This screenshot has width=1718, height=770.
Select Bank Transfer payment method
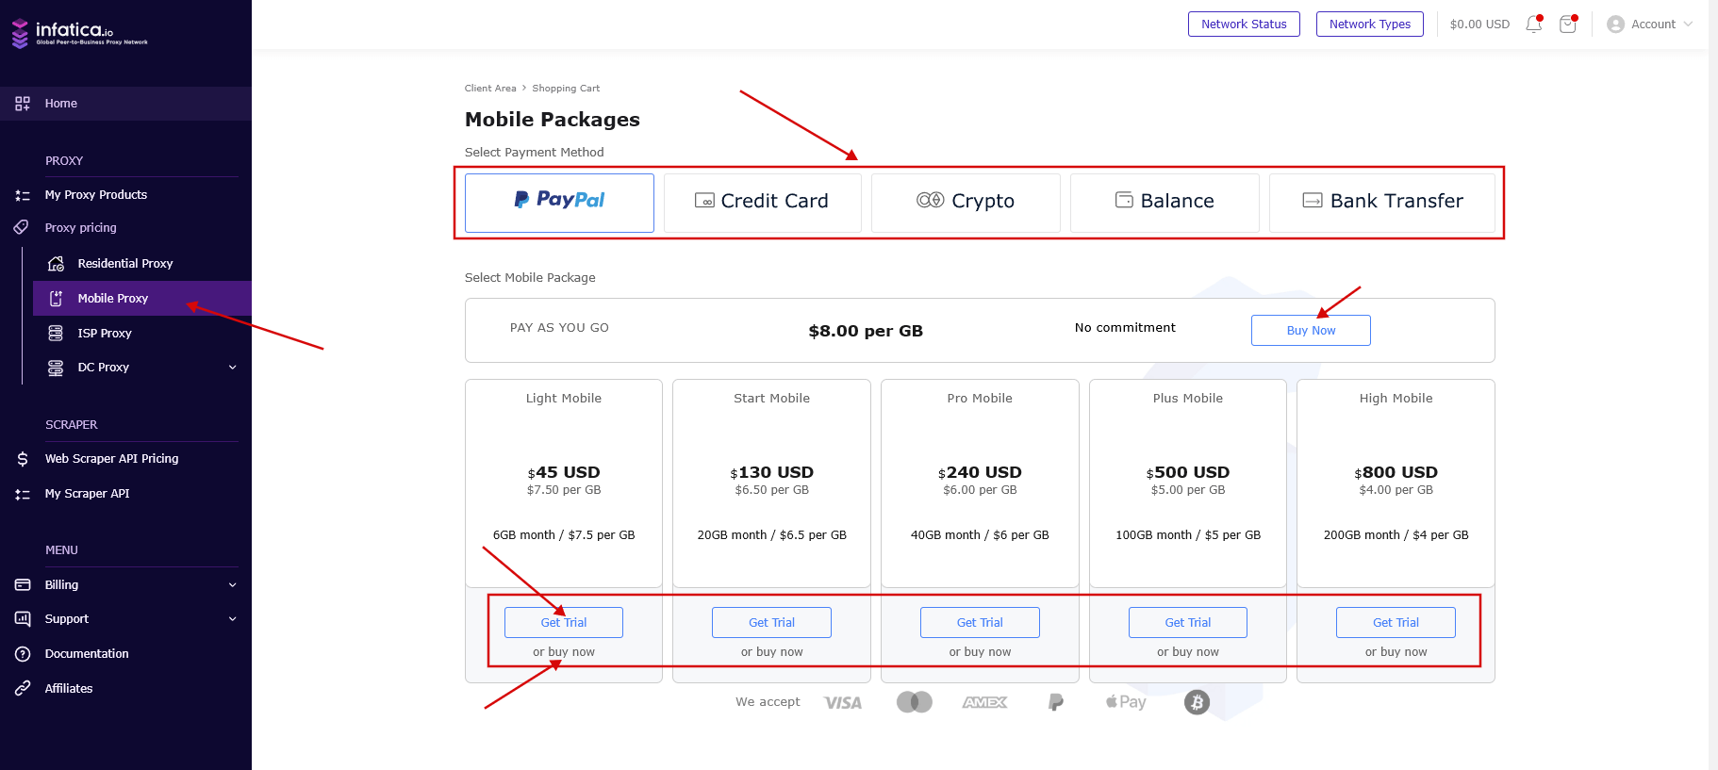pyautogui.click(x=1382, y=203)
